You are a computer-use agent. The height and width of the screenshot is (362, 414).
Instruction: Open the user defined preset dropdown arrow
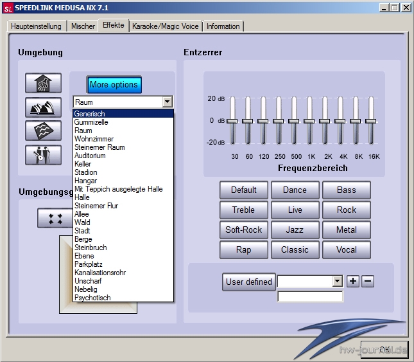pos(338,281)
